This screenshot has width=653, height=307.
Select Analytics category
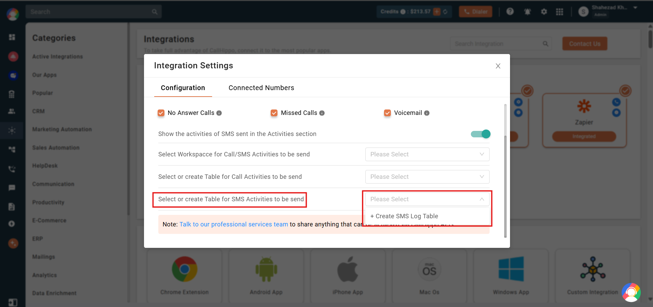[x=45, y=275]
